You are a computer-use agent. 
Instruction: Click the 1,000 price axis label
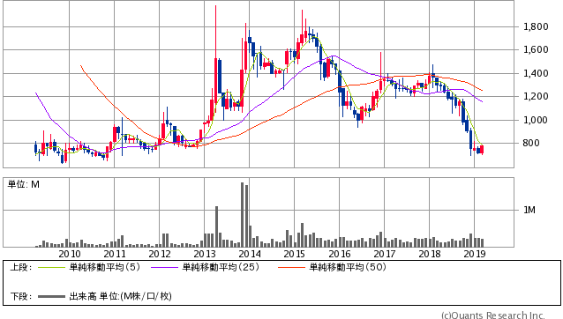pos(536,120)
